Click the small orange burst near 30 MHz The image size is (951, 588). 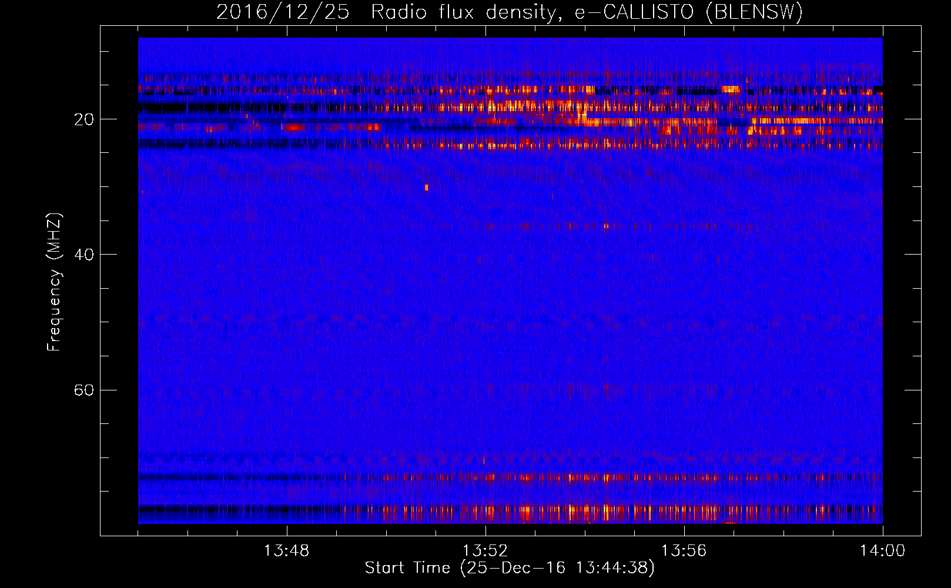427,188
